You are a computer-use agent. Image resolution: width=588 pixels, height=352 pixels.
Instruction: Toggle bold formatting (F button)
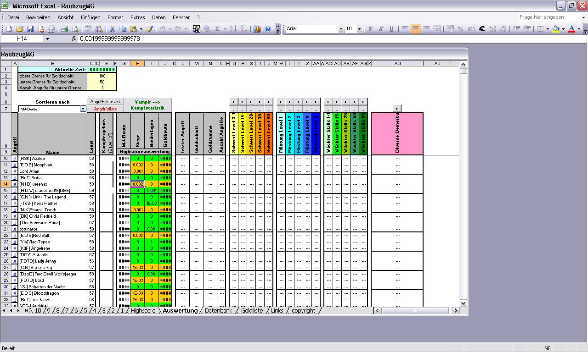(370, 29)
